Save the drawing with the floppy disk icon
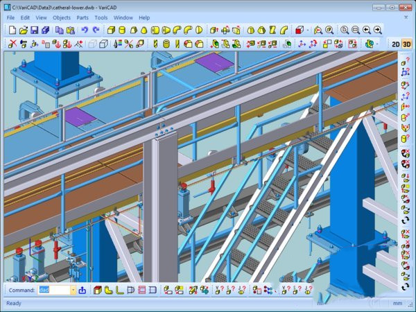 point(34,30)
